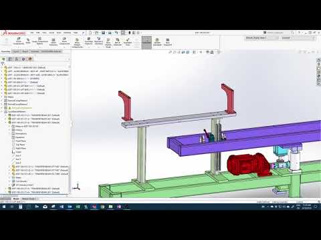Expand the first component in the tree
321x240 pixels.
coord(2,67)
